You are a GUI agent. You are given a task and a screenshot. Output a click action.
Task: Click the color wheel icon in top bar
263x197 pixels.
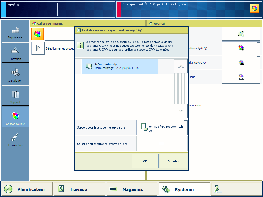pyautogui.click(x=254, y=8)
